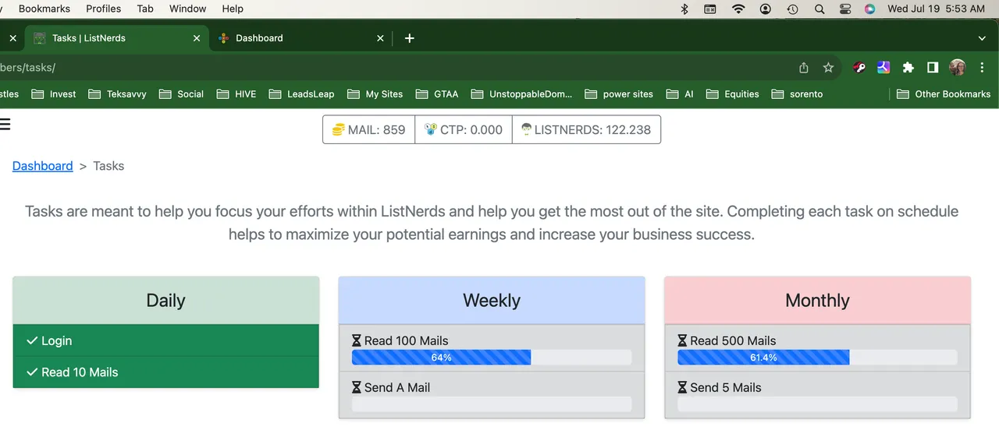Viewport: 999px width, 430px height.
Task: Open macOS Control Center
Action: click(845, 9)
